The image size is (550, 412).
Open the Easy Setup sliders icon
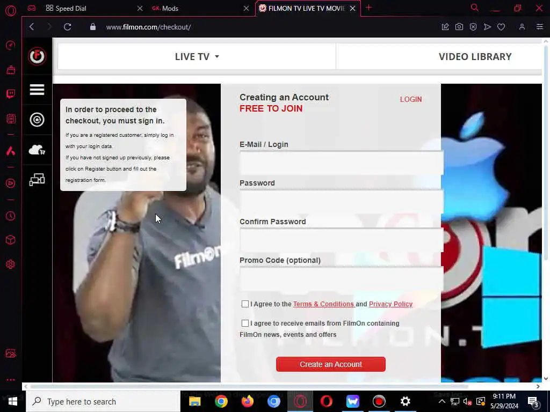coord(539,27)
